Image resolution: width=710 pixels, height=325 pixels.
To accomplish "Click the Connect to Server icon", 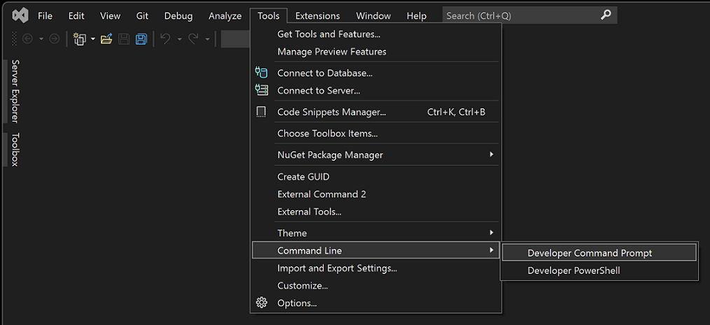I will pos(262,90).
